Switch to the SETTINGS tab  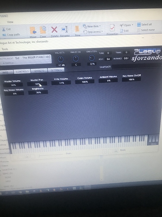(x=56, y=70)
